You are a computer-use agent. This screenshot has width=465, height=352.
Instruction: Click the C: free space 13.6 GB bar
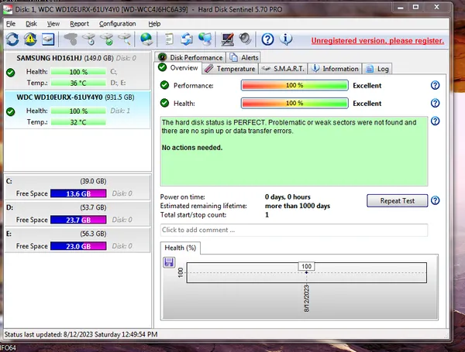click(78, 193)
